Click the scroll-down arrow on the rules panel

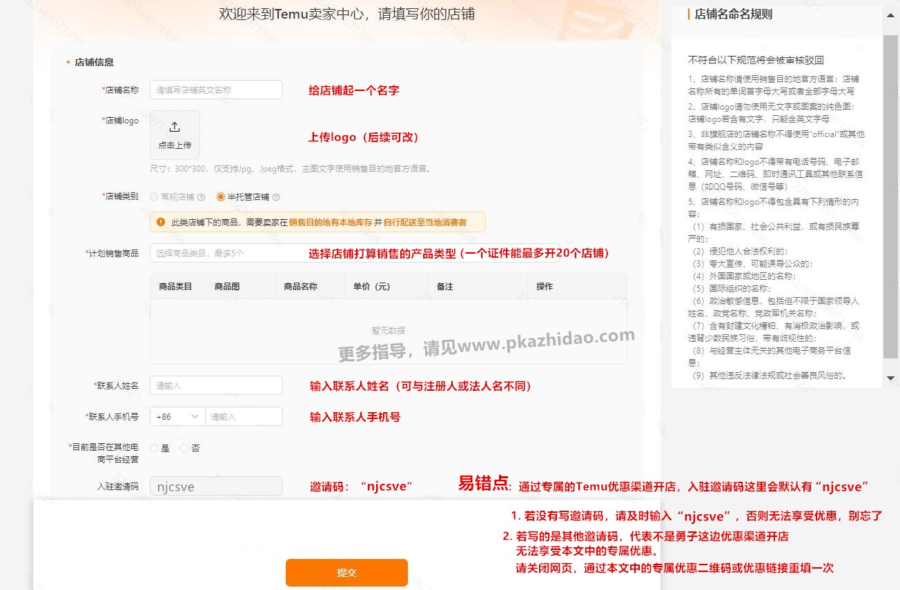tap(890, 378)
